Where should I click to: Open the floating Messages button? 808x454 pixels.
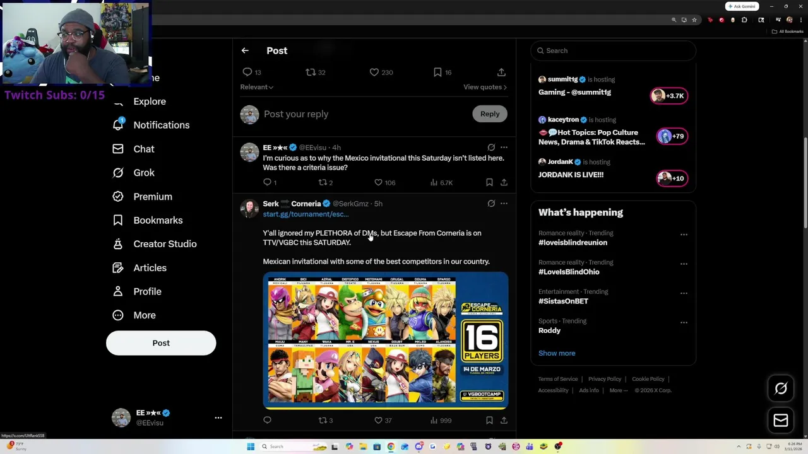pyautogui.click(x=781, y=421)
